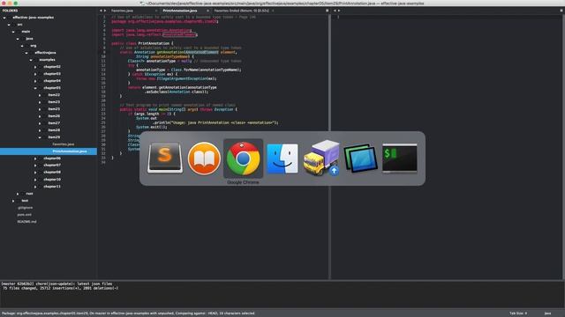Click right pane's back tab arrow

pyautogui.click(x=335, y=11)
